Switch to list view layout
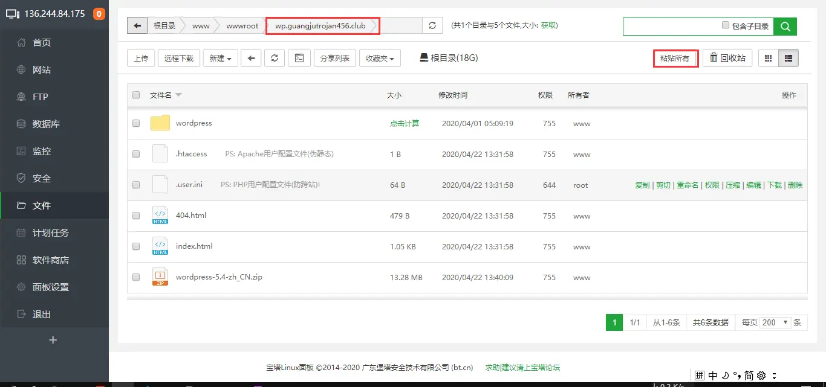Viewport: 826px width, 387px height. [789, 58]
